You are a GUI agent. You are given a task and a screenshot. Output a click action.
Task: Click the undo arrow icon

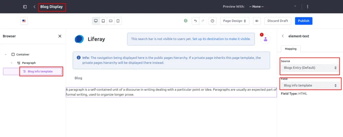click(x=195, y=21)
